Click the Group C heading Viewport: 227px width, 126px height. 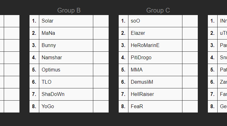(x=158, y=10)
